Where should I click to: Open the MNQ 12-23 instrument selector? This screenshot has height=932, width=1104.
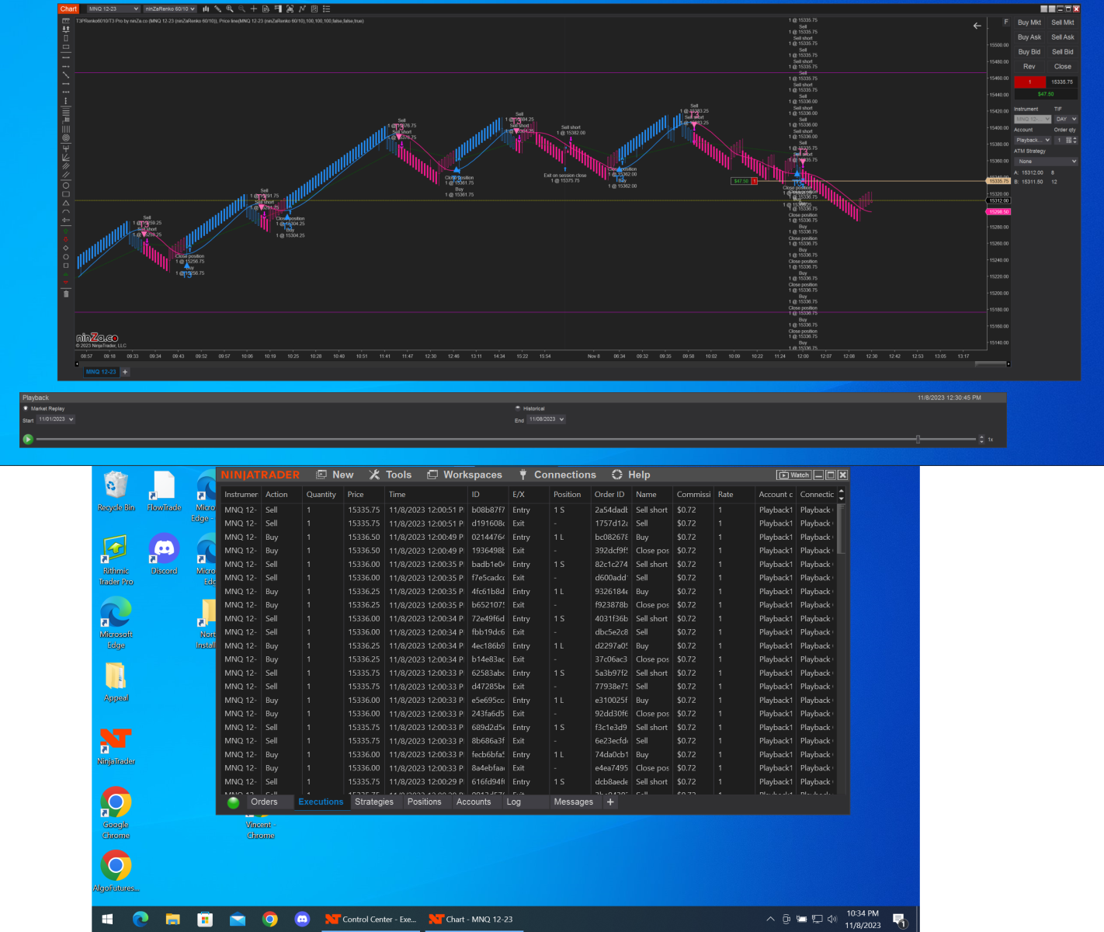tap(113, 9)
